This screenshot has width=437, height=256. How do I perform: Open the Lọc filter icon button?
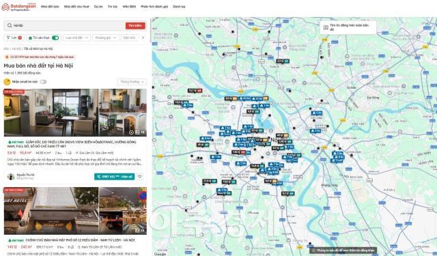(14, 38)
